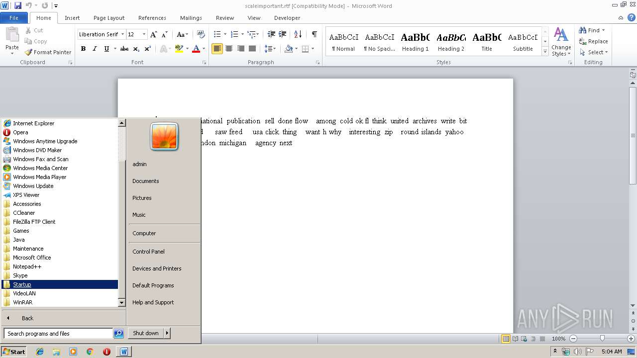The image size is (637, 358).
Task: Switch to the Page Layout tab
Action: (x=109, y=17)
